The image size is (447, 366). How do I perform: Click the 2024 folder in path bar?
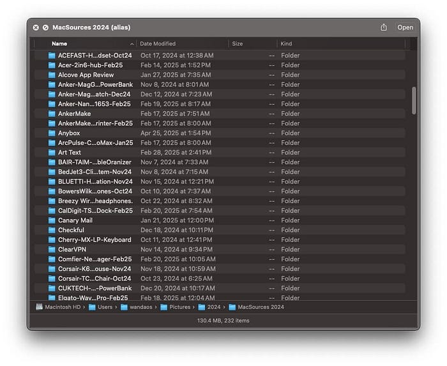tap(209, 307)
